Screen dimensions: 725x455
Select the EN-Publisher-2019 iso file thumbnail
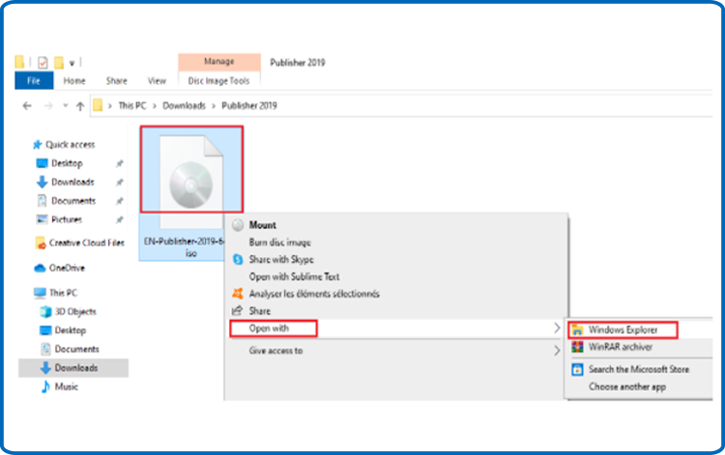[191, 182]
